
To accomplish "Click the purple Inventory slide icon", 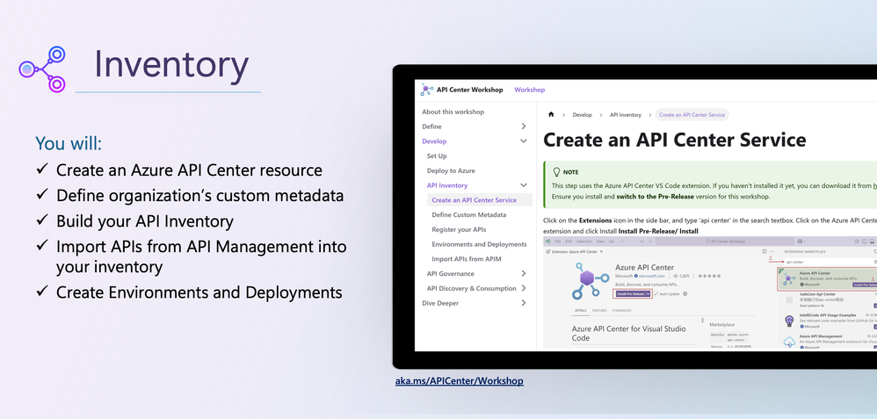I will click(x=42, y=69).
